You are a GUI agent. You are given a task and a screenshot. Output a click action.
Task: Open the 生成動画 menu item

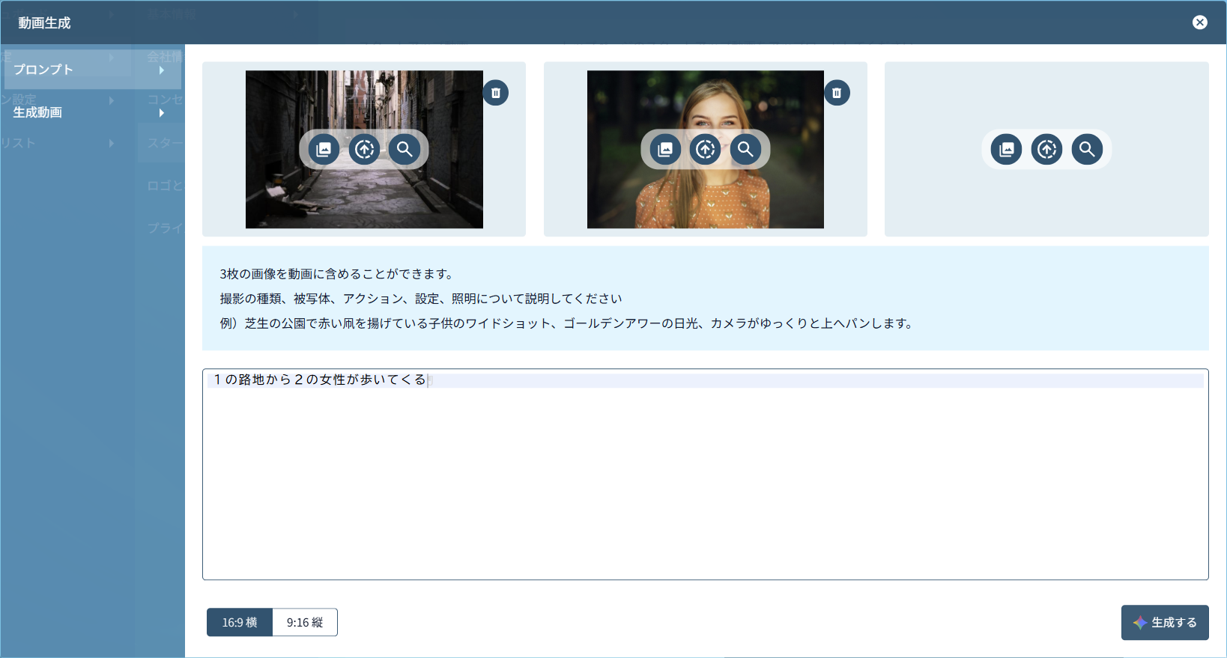coord(92,112)
